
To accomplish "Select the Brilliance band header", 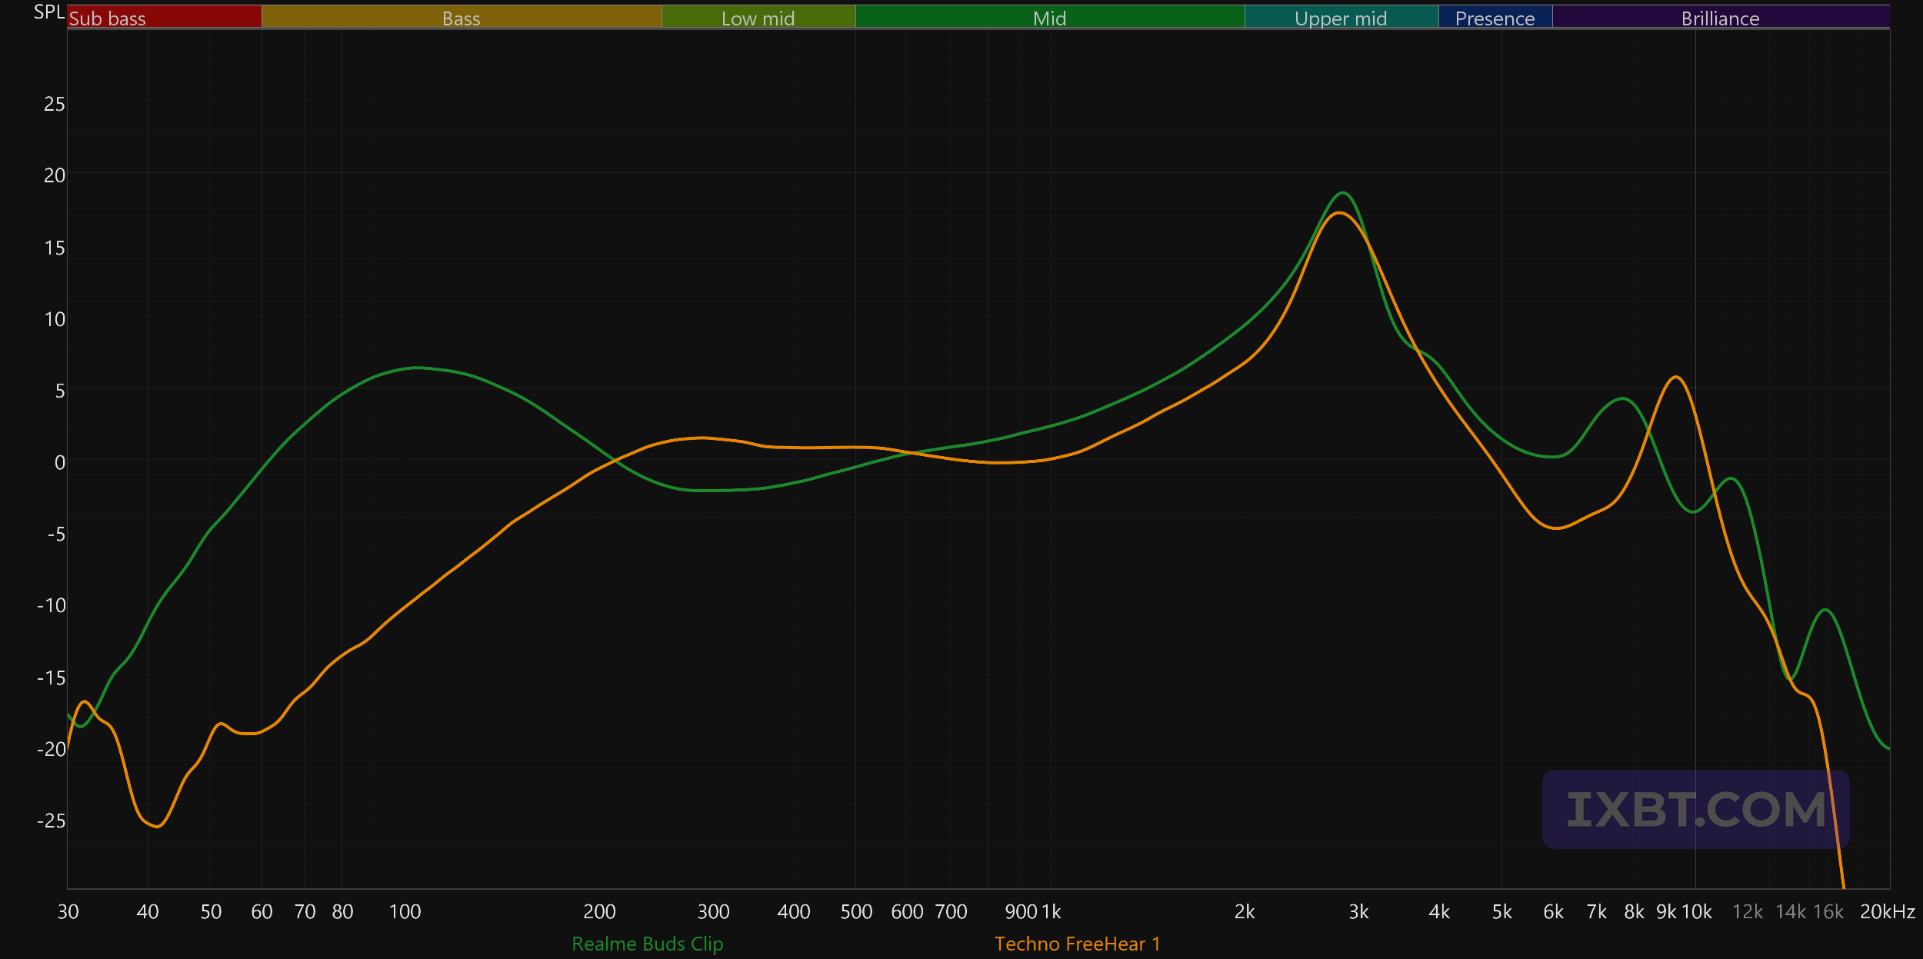I will [1720, 18].
